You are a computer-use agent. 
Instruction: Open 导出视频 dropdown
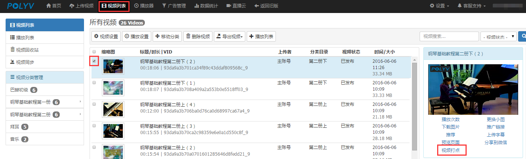pos(230,36)
